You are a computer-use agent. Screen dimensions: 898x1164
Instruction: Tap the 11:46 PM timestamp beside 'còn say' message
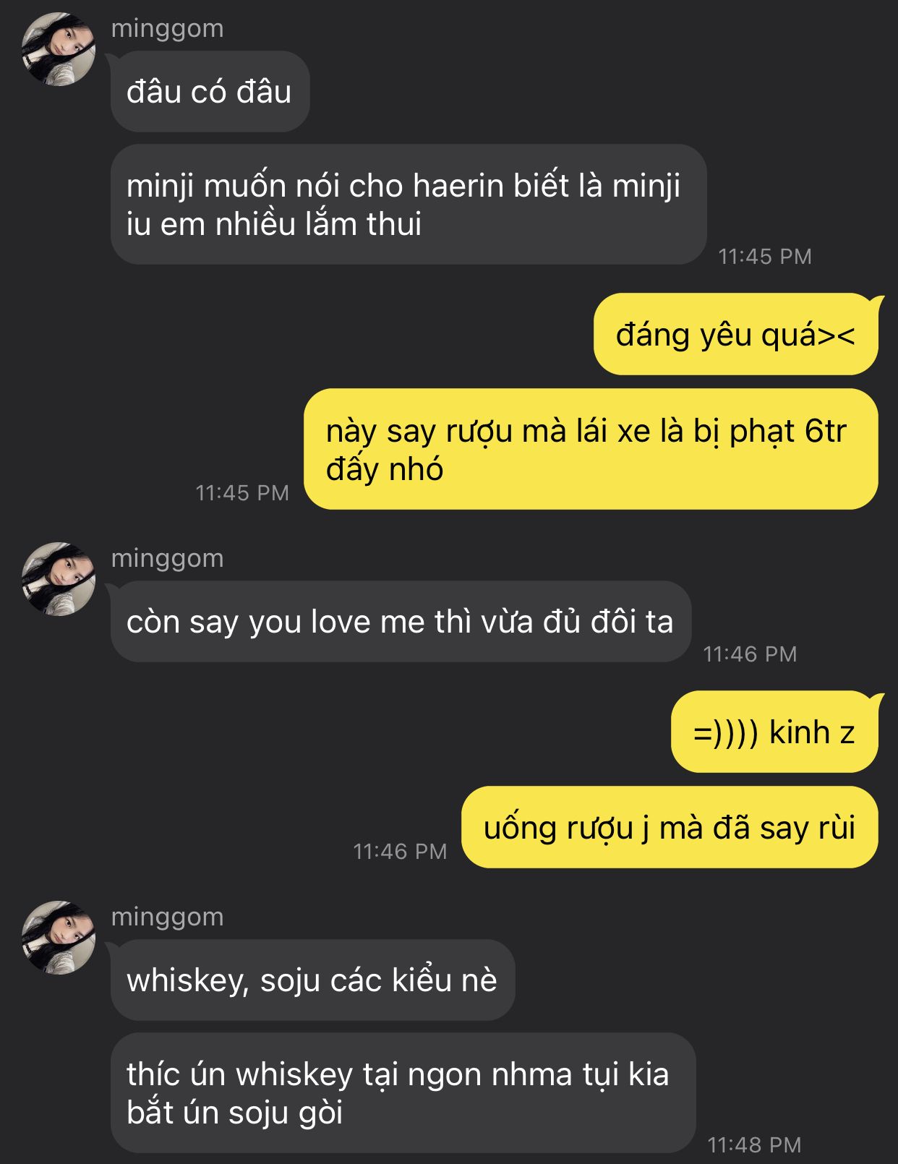pyautogui.click(x=750, y=654)
